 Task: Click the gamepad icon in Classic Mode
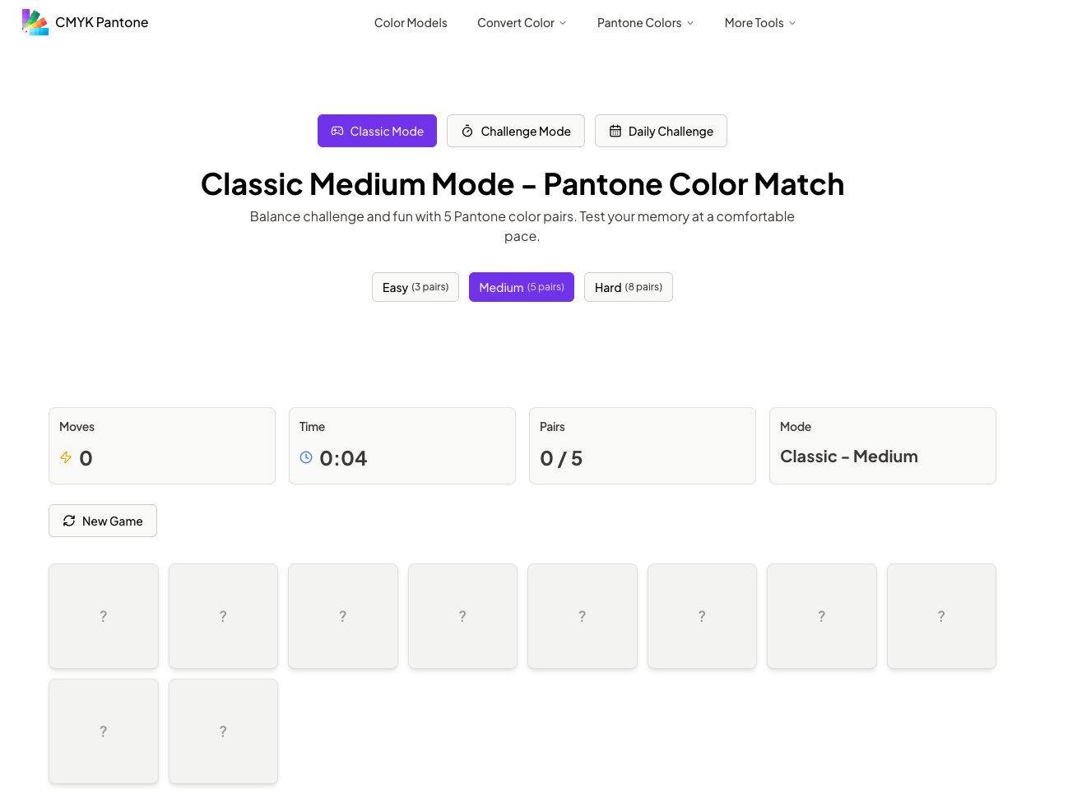point(337,131)
